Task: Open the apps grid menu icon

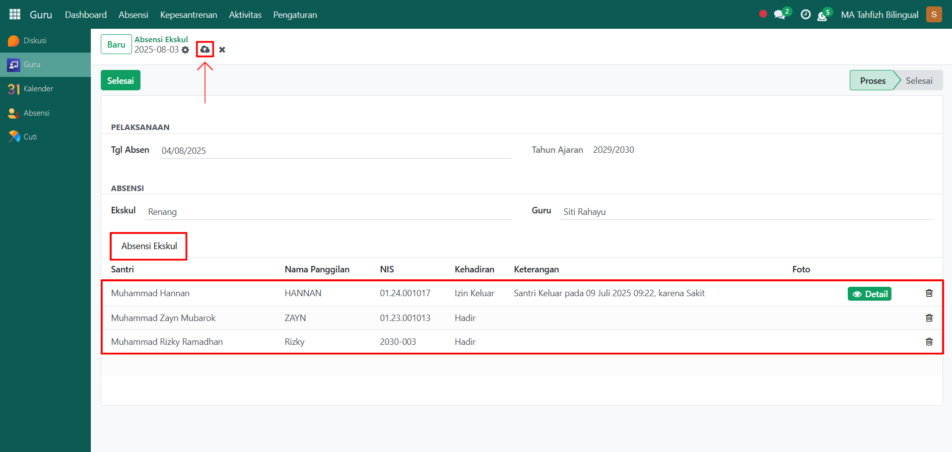Action: tap(15, 14)
